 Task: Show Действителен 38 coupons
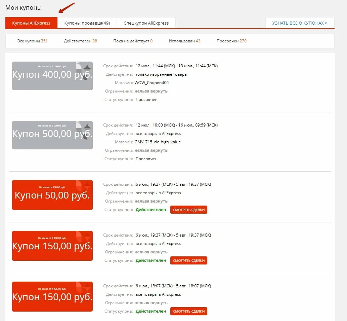coord(80,41)
